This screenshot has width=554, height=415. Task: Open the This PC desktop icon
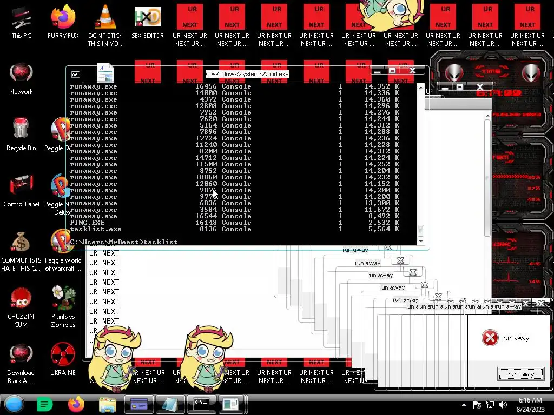(x=21, y=22)
